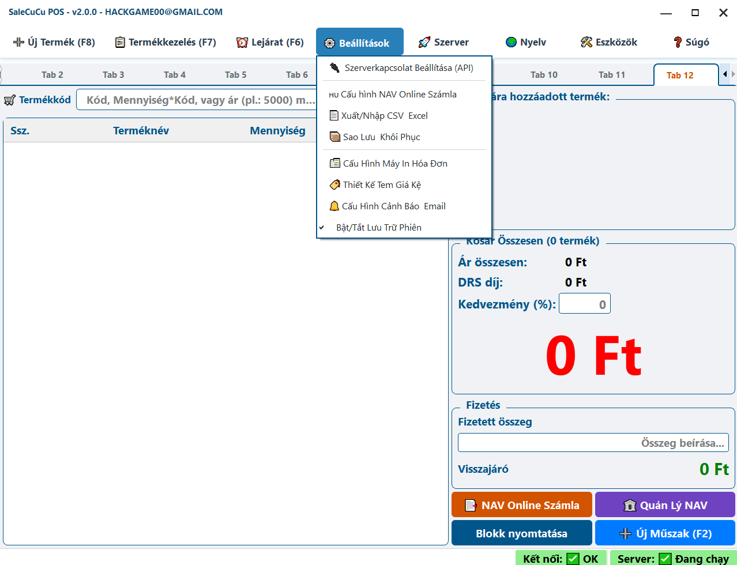Open the Nyelv language menu
Viewport: 737px width, 565px height.
[x=525, y=42]
